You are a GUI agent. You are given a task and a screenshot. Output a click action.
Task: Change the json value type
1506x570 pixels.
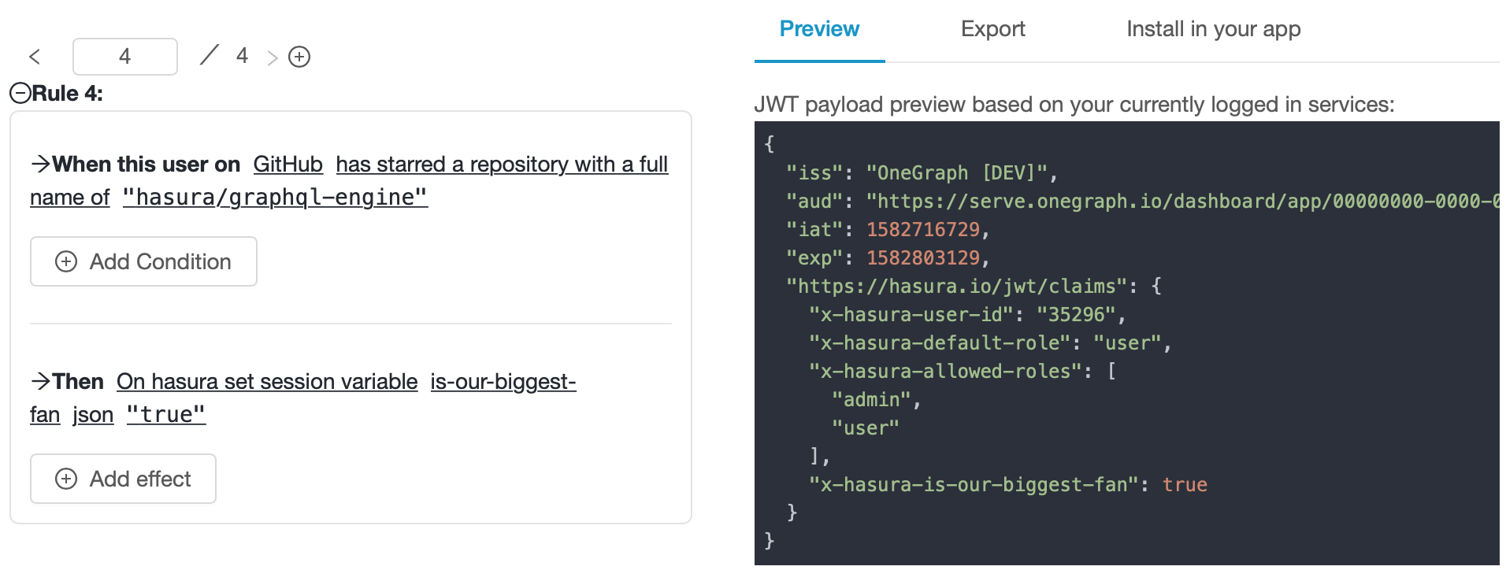(x=93, y=415)
